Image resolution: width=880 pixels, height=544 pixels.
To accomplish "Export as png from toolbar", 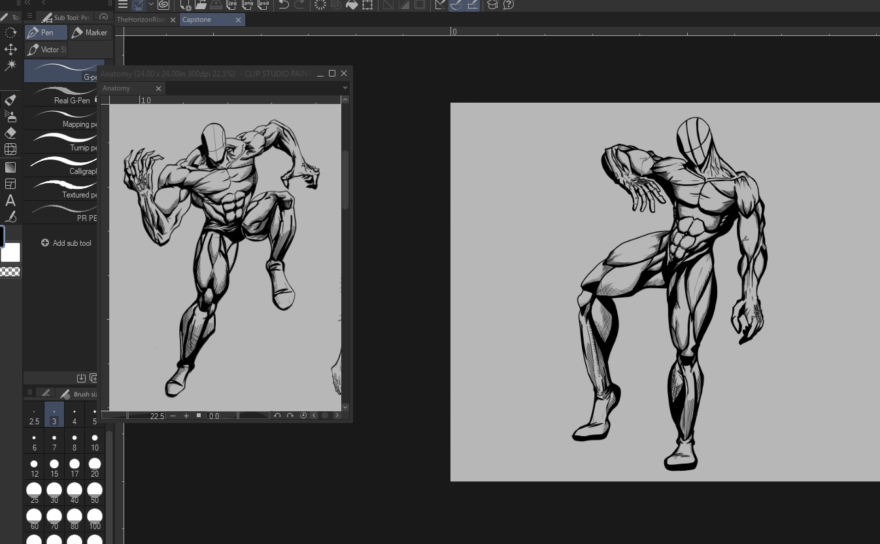I will point(247,5).
